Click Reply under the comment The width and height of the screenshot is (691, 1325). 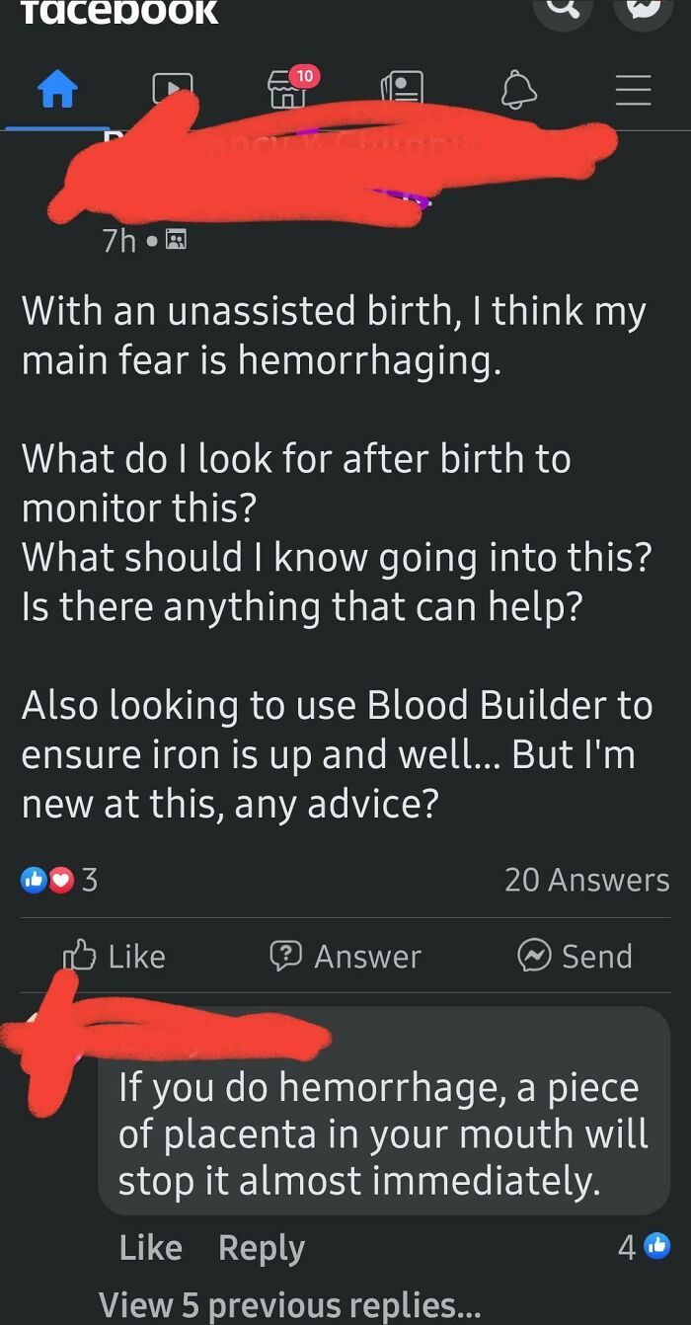261,1247
